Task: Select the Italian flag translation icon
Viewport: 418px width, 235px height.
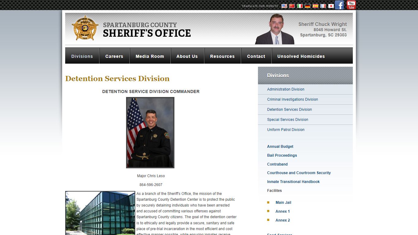Action: click(x=300, y=6)
